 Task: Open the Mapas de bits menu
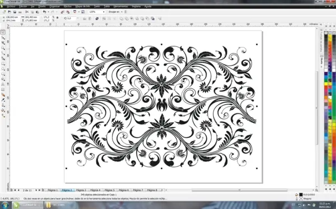point(83,6)
